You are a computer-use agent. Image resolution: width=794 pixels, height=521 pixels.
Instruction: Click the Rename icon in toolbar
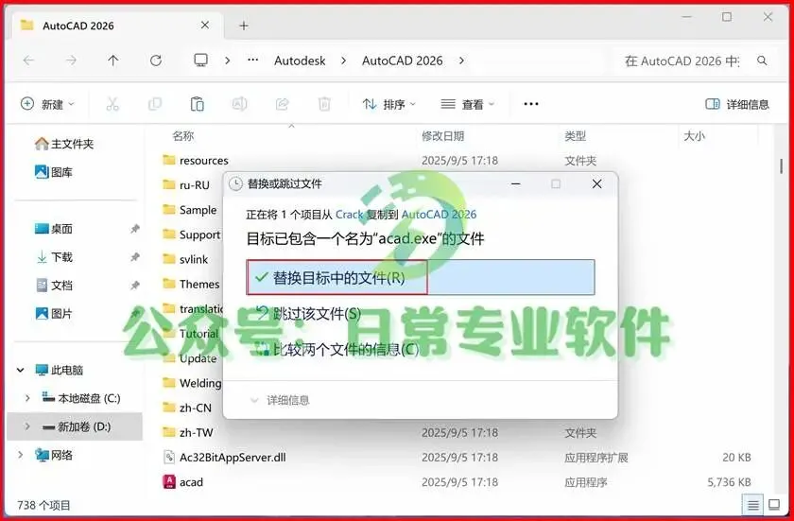[x=239, y=104]
